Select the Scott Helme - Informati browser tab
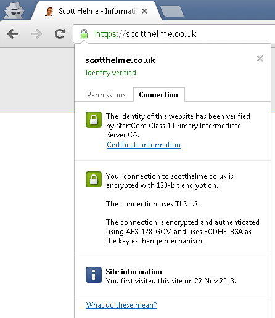Image resolution: width=275 pixels, height=318 pixels. click(x=97, y=11)
